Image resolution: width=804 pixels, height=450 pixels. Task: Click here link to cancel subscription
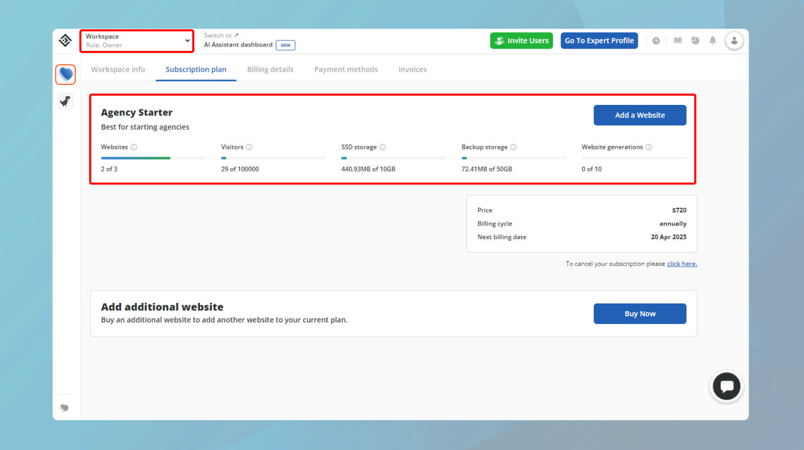pos(682,263)
